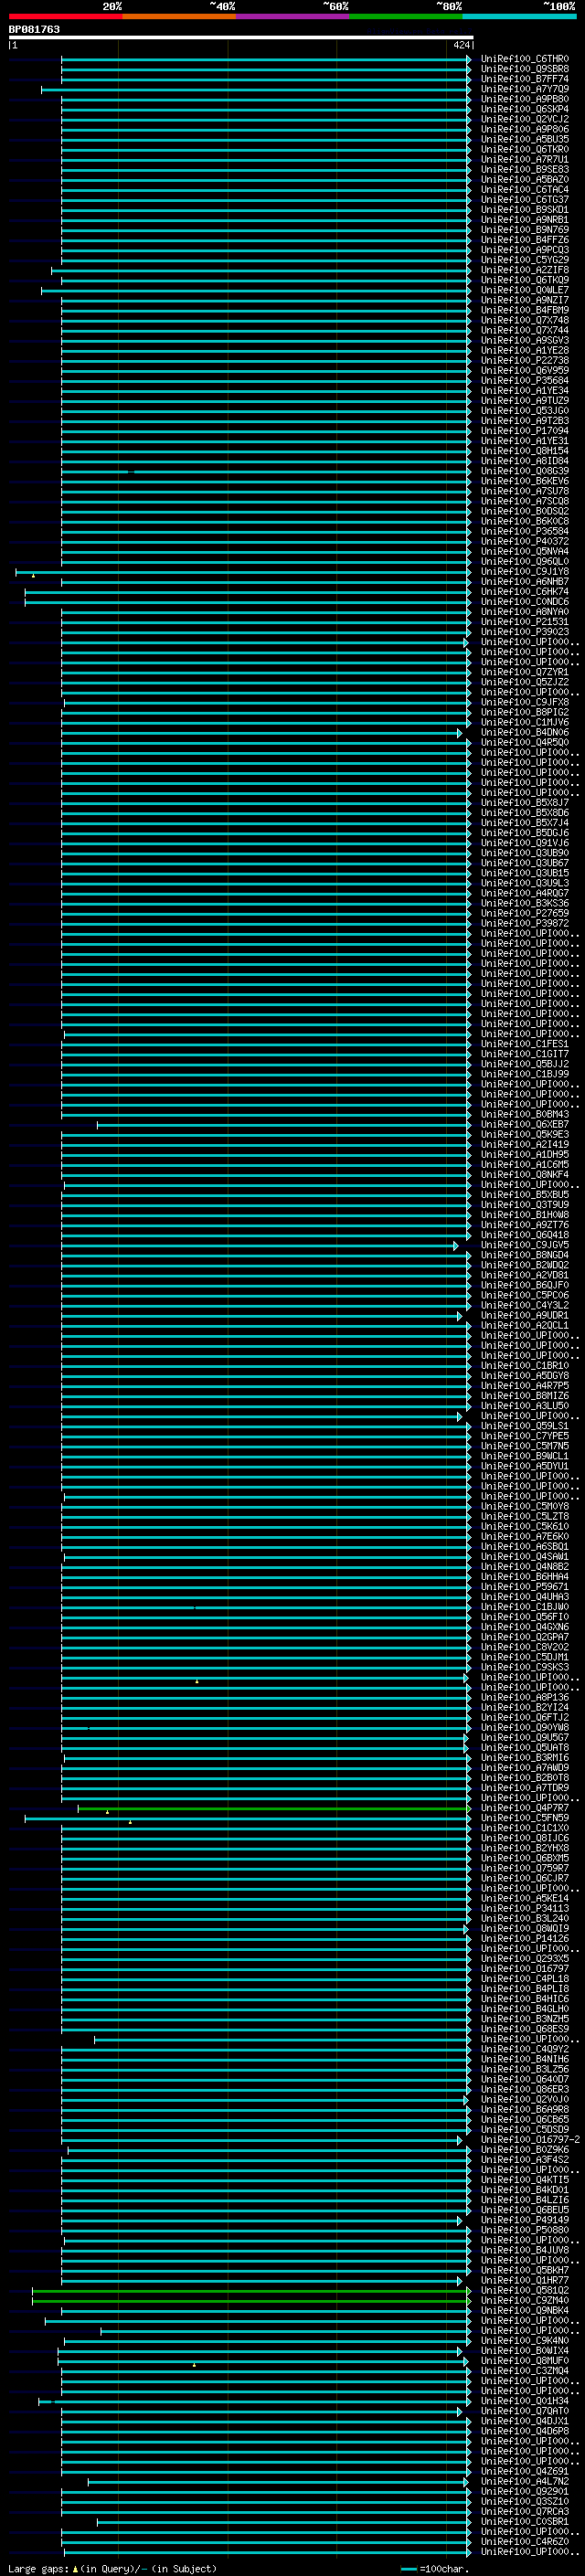
Task: Select UniRef100_Q08G39 label
Action: (x=524, y=471)
